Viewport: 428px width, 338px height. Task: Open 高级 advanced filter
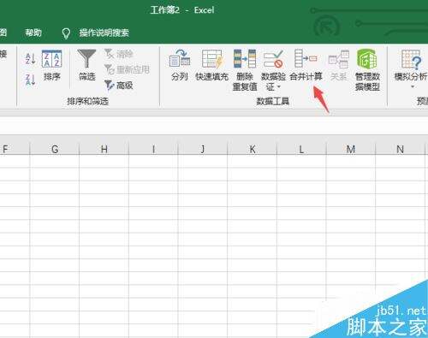coord(119,85)
